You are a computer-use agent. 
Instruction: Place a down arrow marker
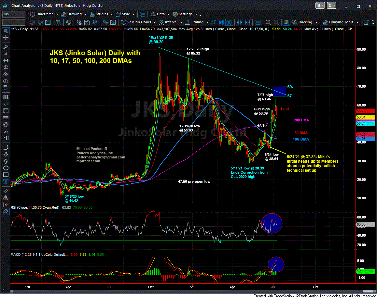(x=6, y=154)
